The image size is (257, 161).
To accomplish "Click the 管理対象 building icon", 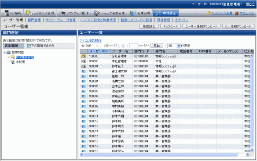I will point(8,53).
